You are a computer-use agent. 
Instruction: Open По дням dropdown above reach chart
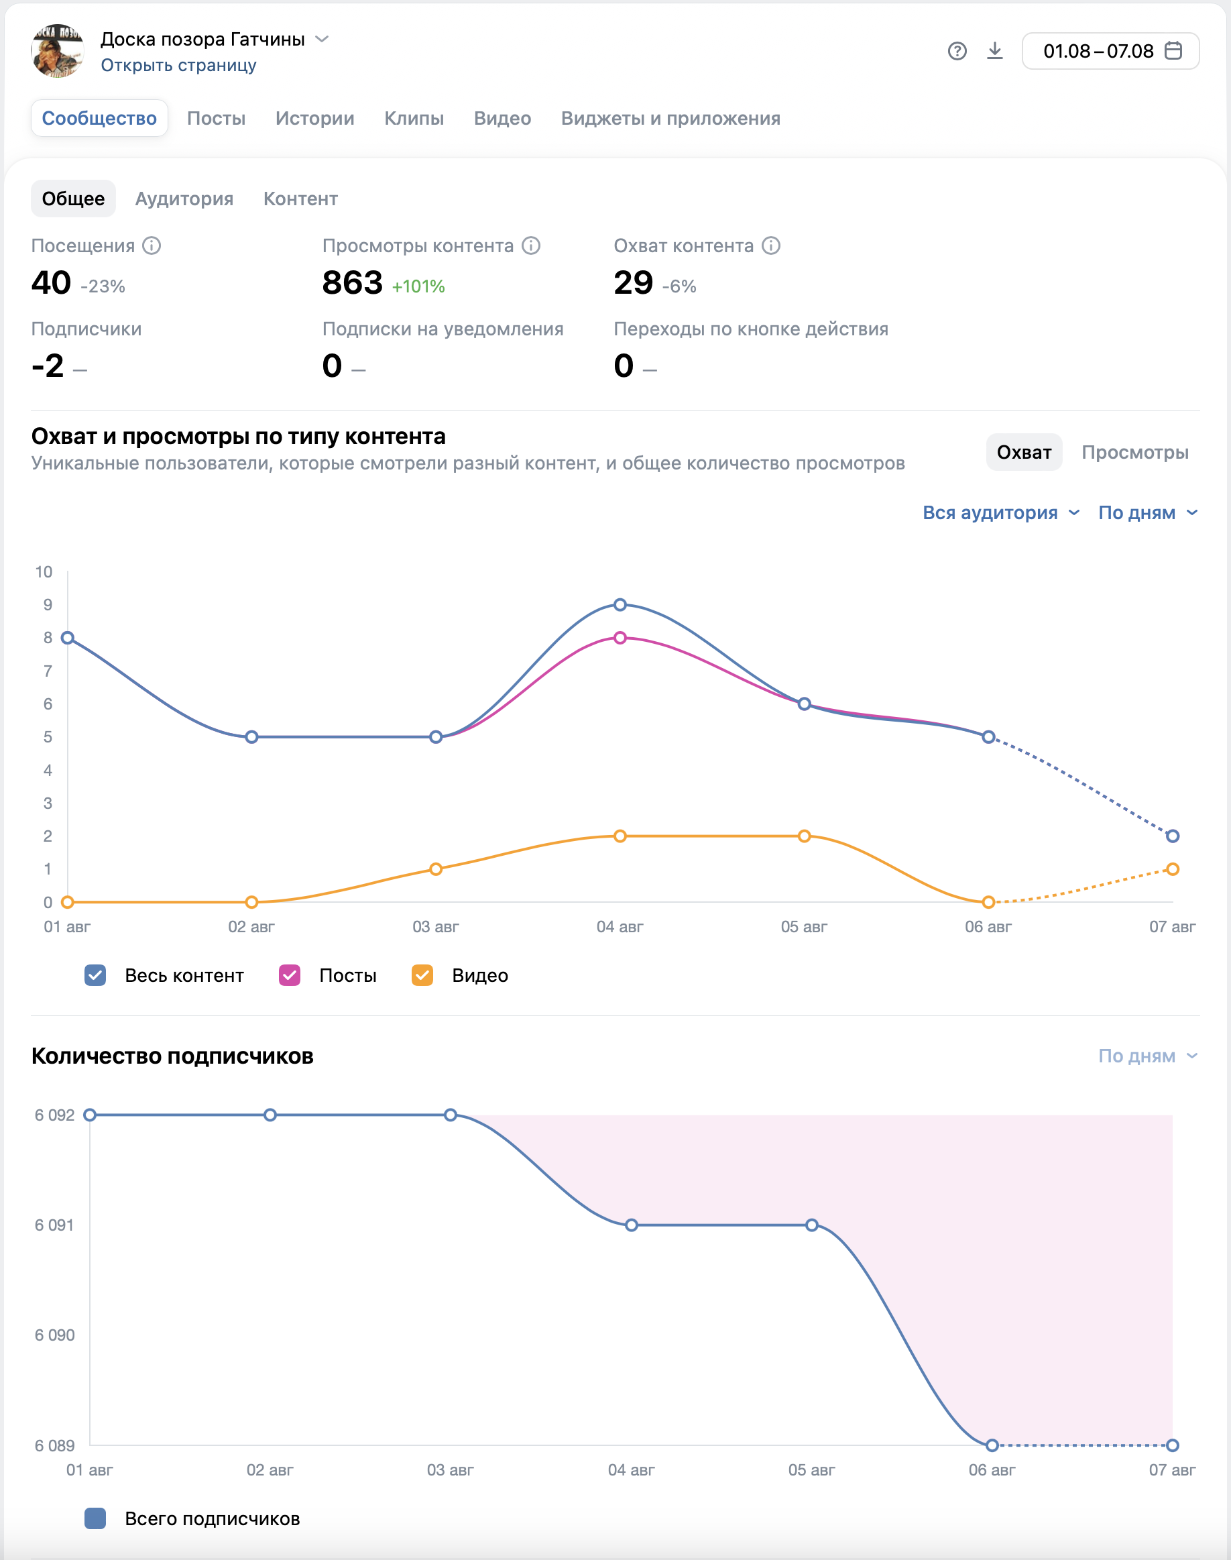point(1148,512)
